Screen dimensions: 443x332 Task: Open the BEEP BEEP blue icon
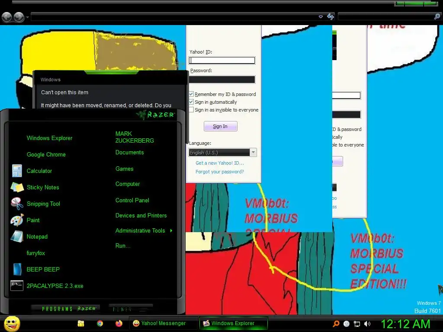point(17,269)
